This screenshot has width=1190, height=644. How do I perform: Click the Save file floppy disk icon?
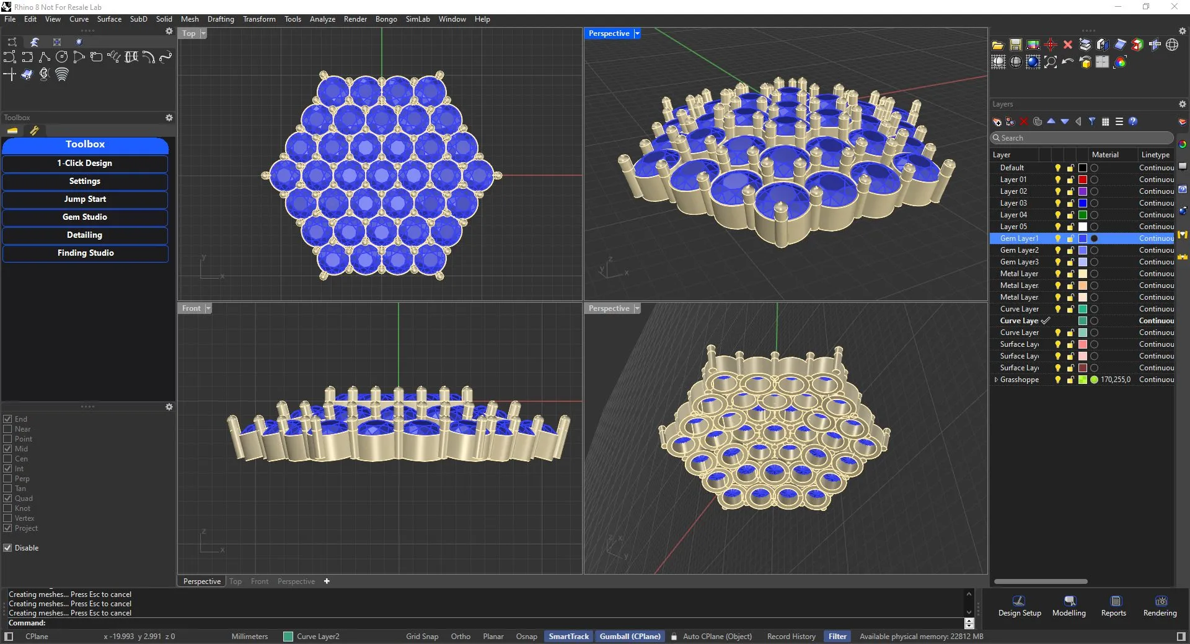pyautogui.click(x=1015, y=45)
